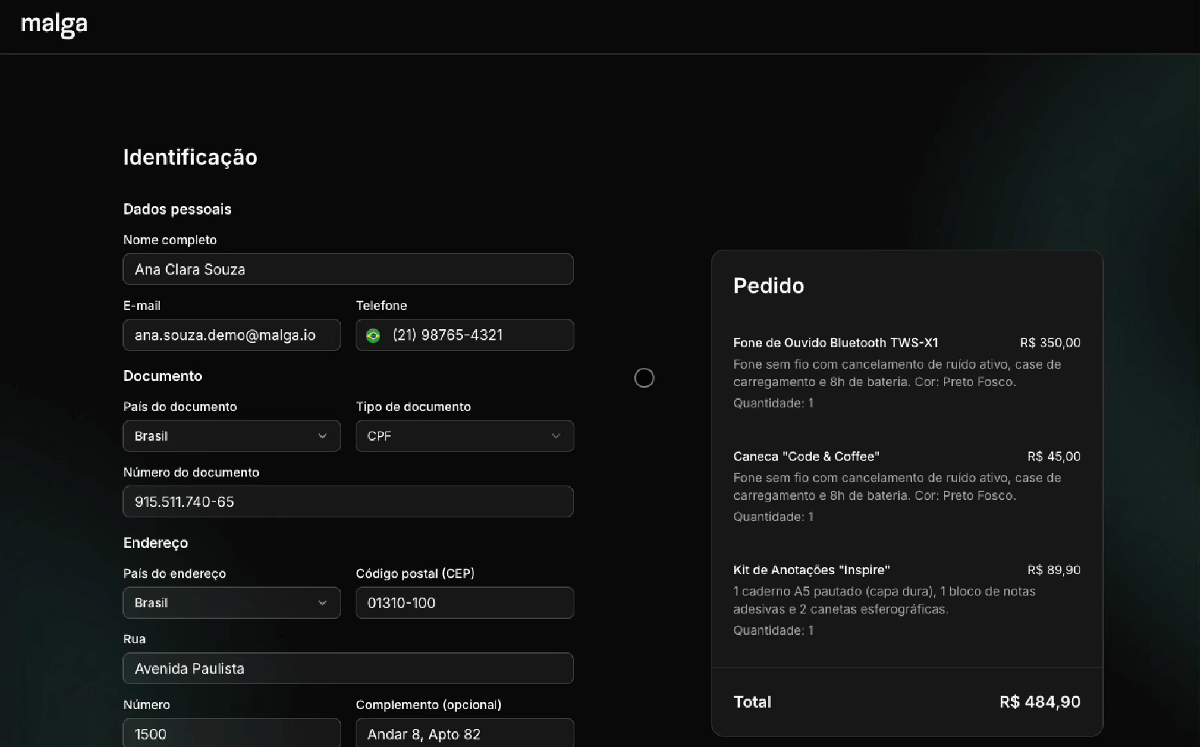Click the "Pedido" summary heading

click(768, 286)
